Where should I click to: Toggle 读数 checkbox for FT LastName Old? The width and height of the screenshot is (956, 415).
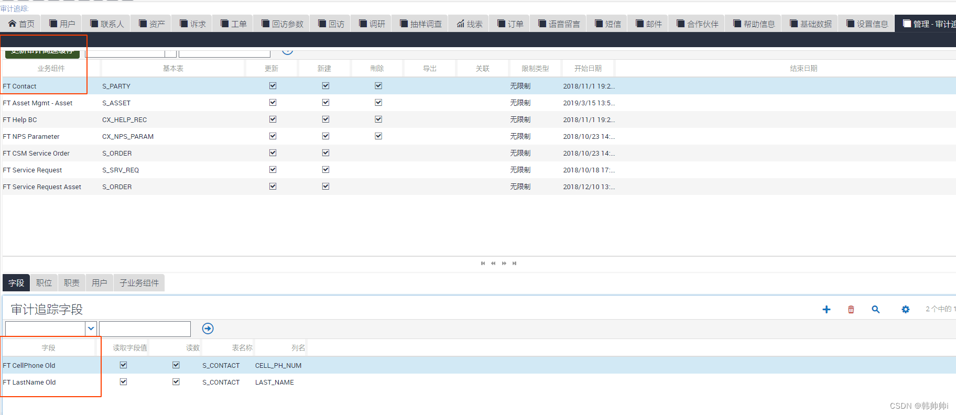point(176,382)
